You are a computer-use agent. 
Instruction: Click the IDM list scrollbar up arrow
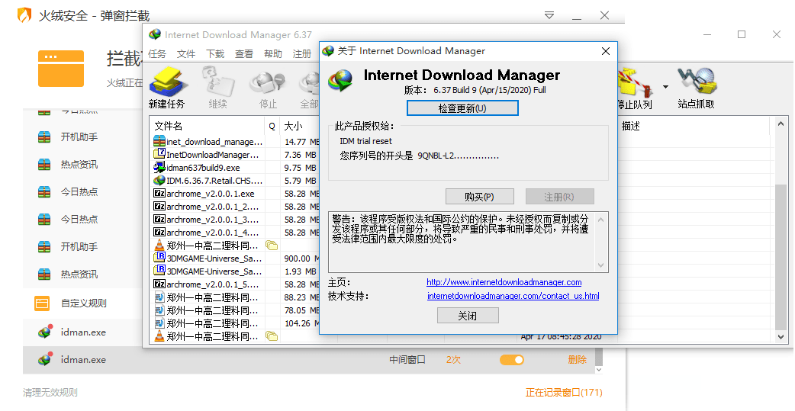pos(781,124)
